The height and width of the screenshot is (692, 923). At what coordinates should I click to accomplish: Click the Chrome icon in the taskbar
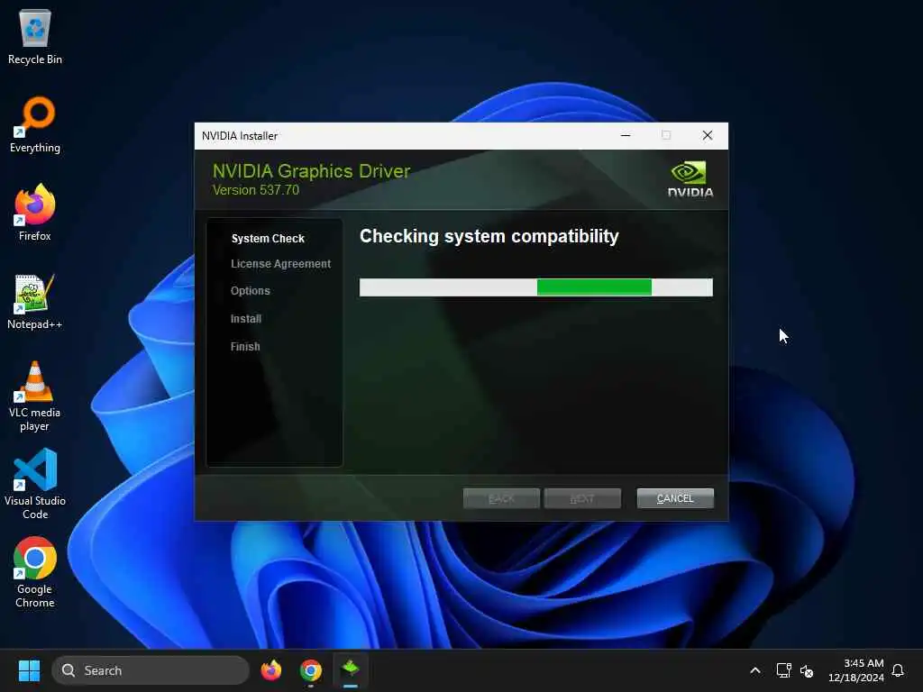click(x=311, y=670)
